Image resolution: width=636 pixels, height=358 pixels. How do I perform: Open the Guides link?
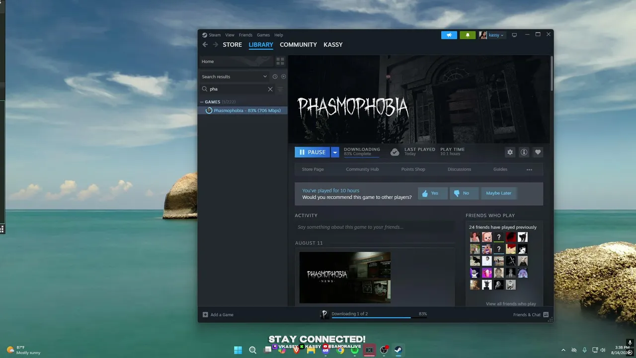500,169
